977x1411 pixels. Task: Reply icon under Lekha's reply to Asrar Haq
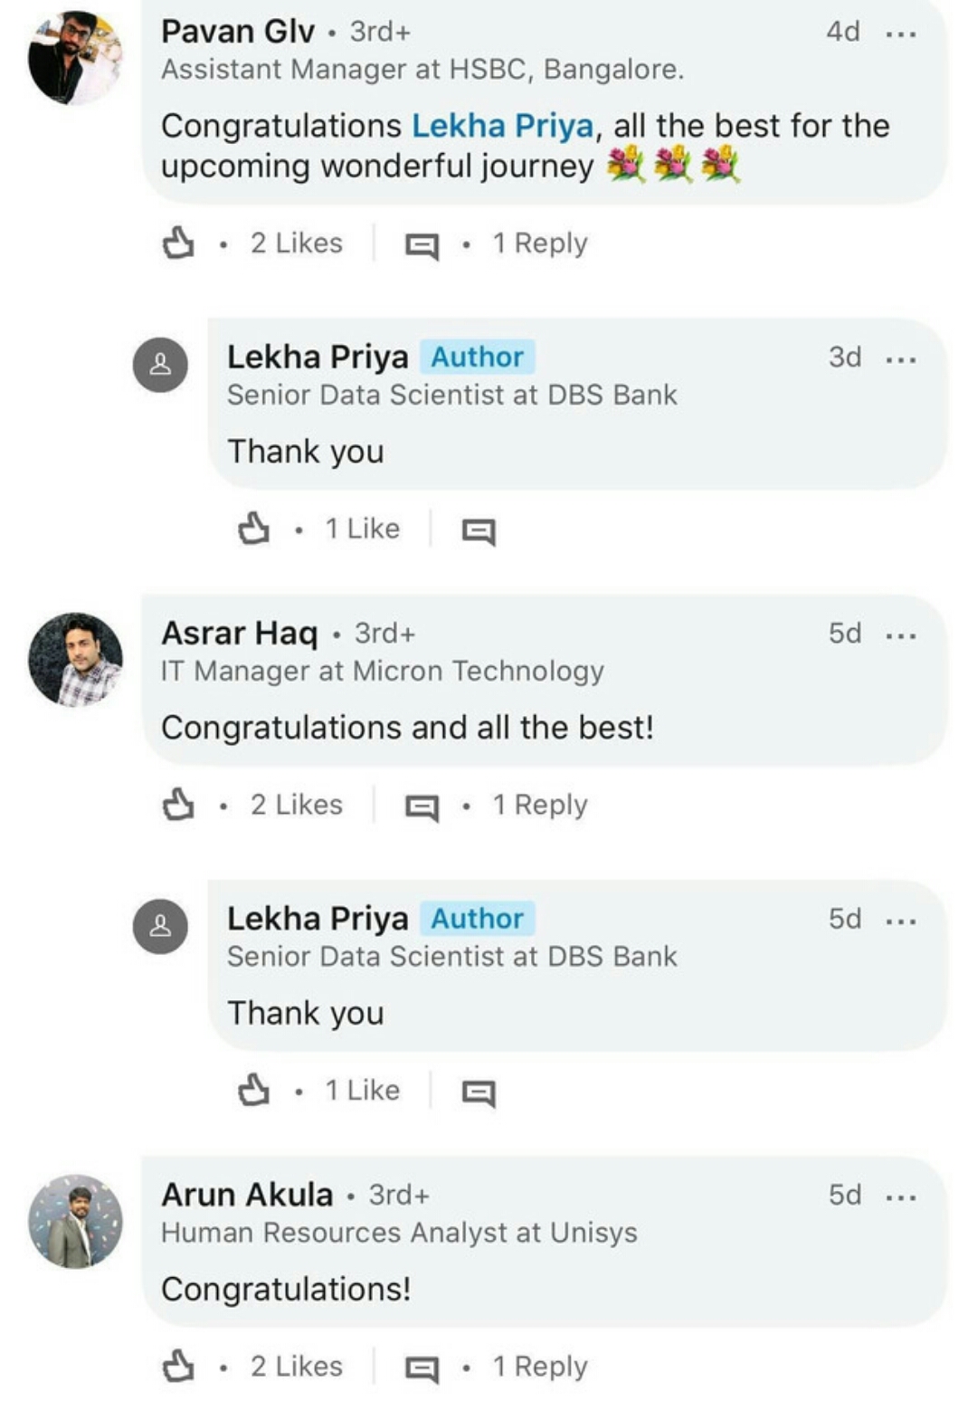click(x=479, y=1092)
